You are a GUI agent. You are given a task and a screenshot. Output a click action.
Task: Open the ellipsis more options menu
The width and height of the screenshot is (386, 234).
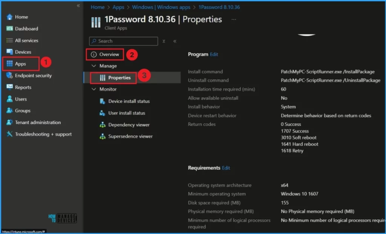[x=234, y=20]
